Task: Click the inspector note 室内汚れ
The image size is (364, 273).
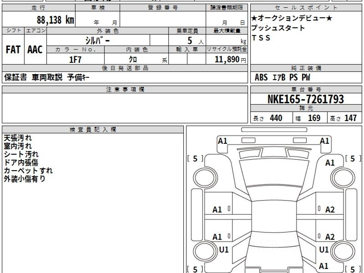Action: pos(18,146)
